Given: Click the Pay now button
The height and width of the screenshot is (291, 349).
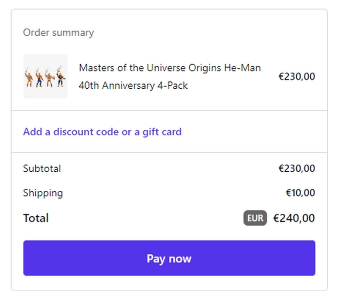Looking at the screenshot, I should 169,258.
